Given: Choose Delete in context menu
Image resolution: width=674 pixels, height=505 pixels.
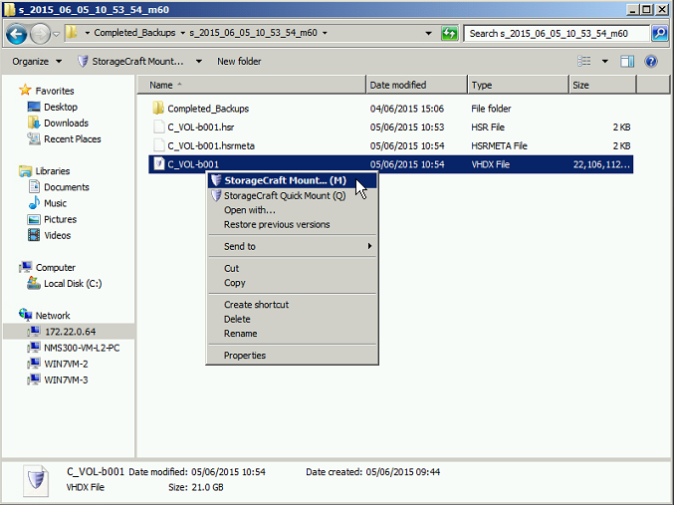Looking at the screenshot, I should point(293,319).
